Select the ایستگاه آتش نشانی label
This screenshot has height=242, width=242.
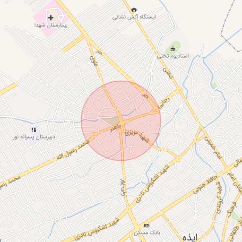(x=134, y=17)
